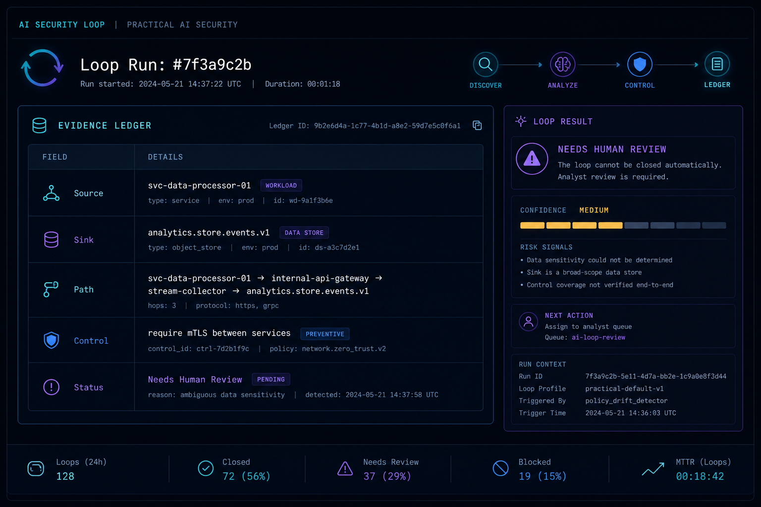
Task: Select the Control stage shield icon
Action: (640, 64)
